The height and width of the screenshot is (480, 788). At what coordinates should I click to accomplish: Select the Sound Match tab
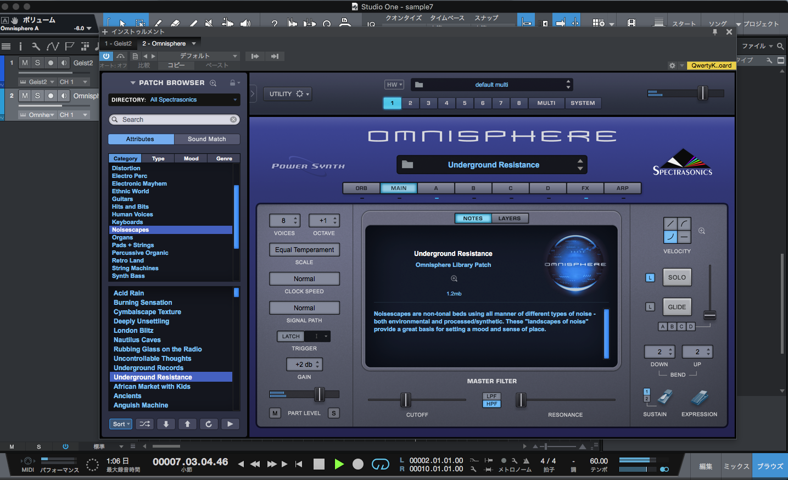pos(207,139)
